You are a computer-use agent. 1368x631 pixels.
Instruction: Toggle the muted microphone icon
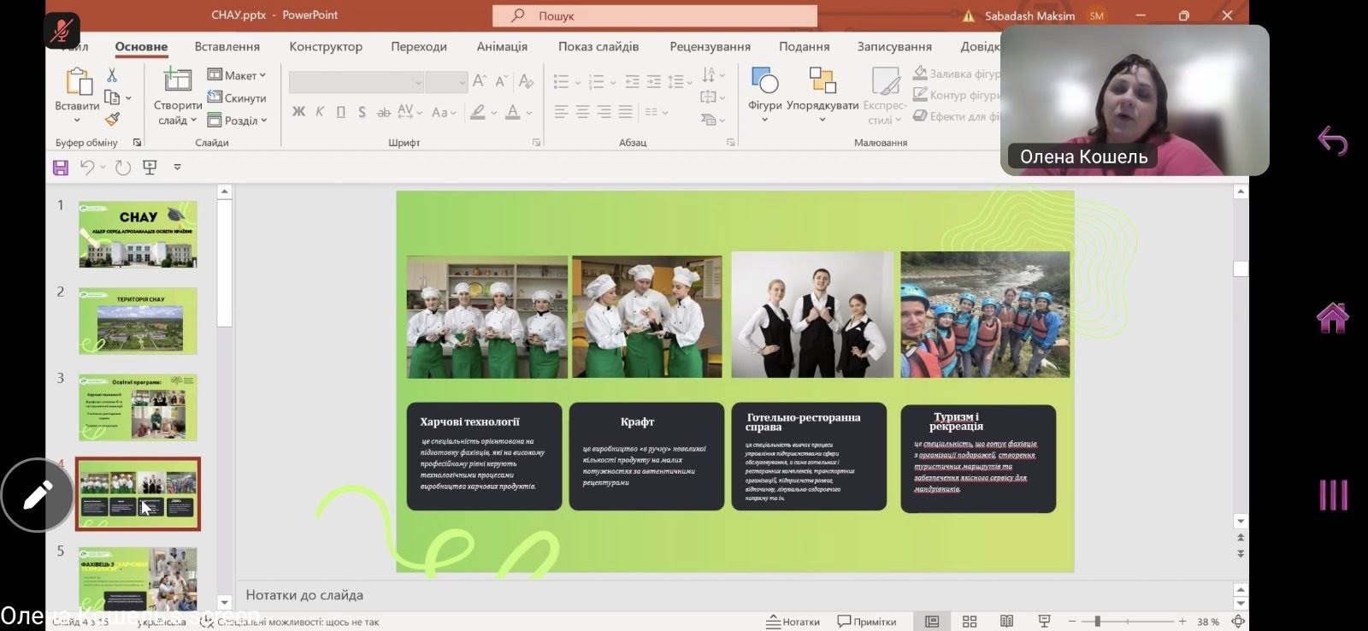point(62,32)
